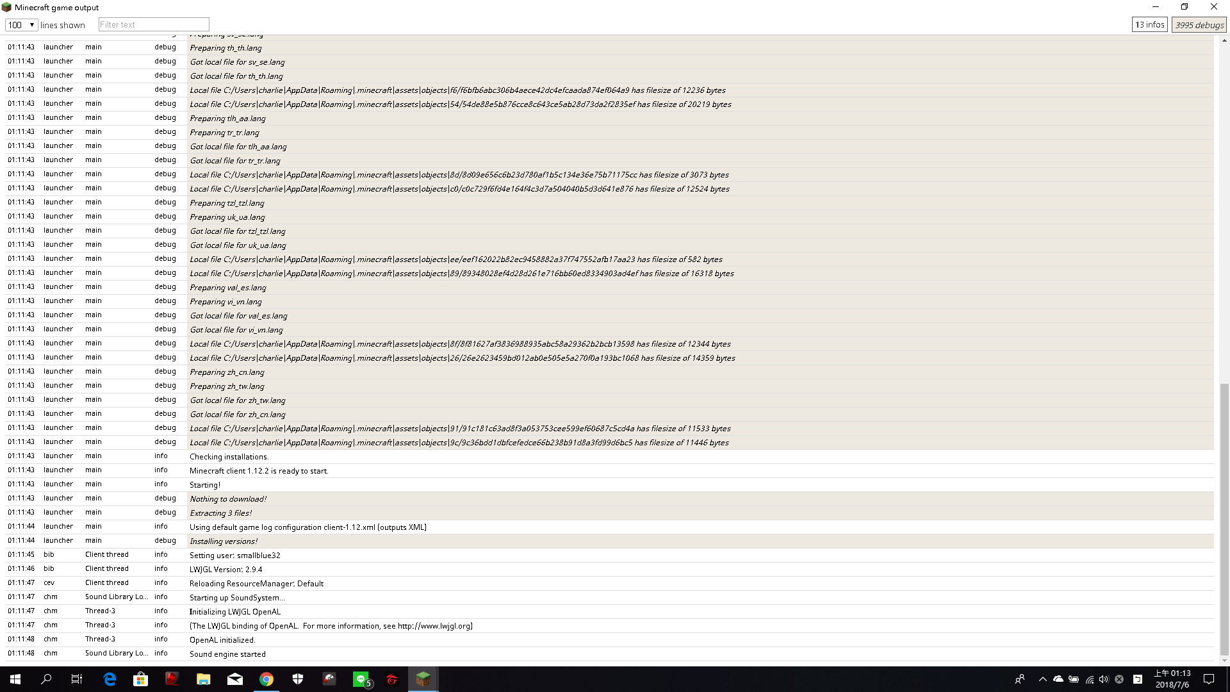Open the Action Center notifications
Image resolution: width=1230 pixels, height=692 pixels.
tap(1209, 679)
